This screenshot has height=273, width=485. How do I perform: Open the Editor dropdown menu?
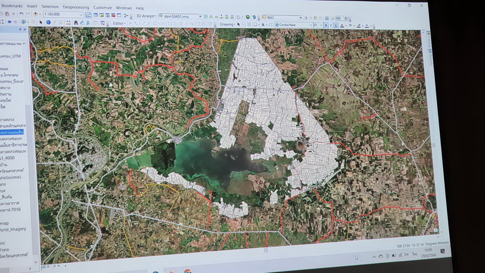pyautogui.click(x=119, y=23)
